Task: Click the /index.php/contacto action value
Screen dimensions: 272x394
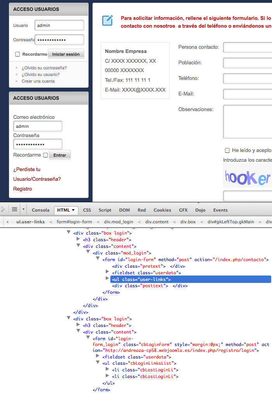Action: 240,260
